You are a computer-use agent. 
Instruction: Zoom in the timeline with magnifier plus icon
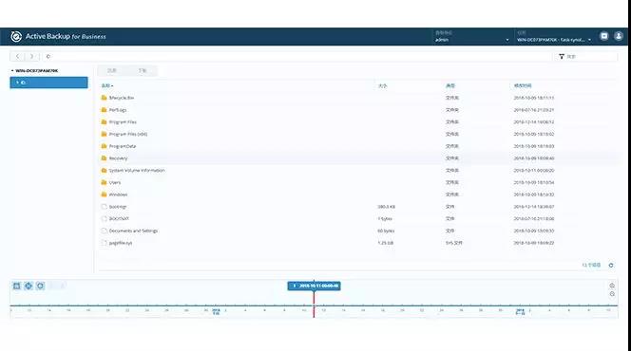[612, 286]
